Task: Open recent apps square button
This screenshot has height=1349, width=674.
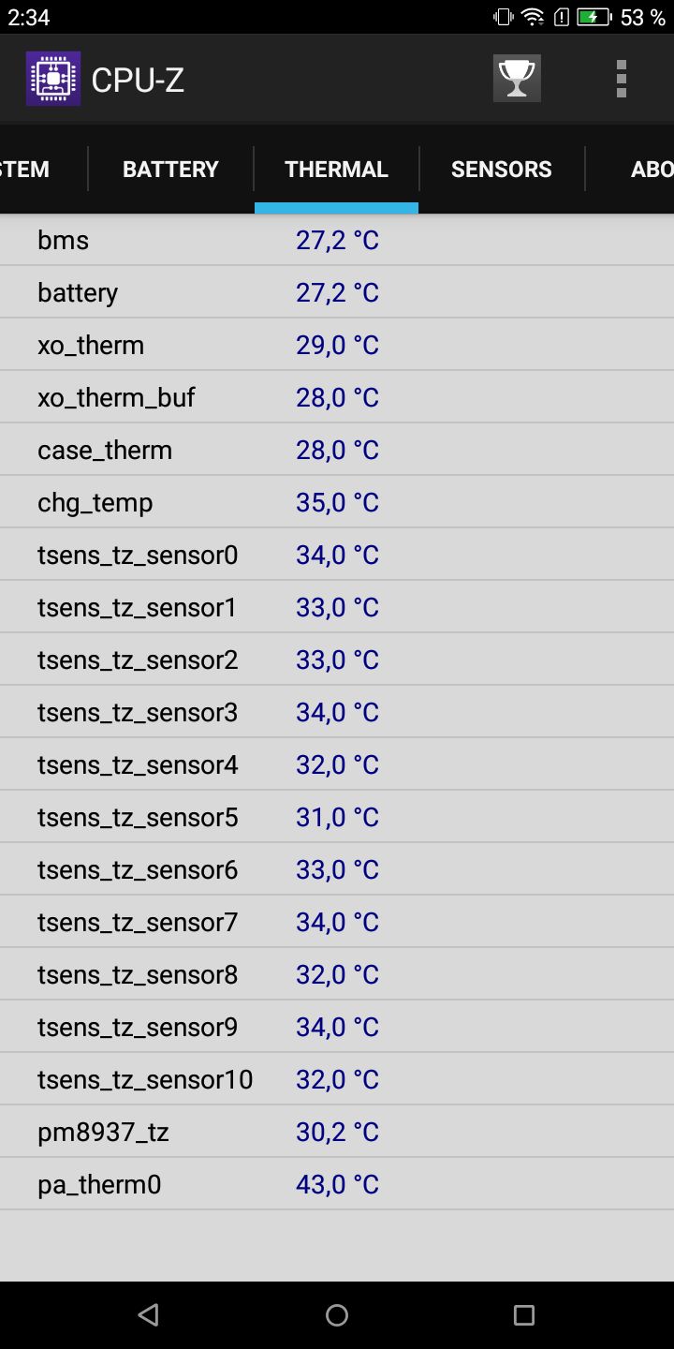Action: pos(524,1314)
